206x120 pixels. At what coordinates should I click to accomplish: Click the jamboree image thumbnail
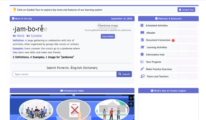tap(108, 26)
